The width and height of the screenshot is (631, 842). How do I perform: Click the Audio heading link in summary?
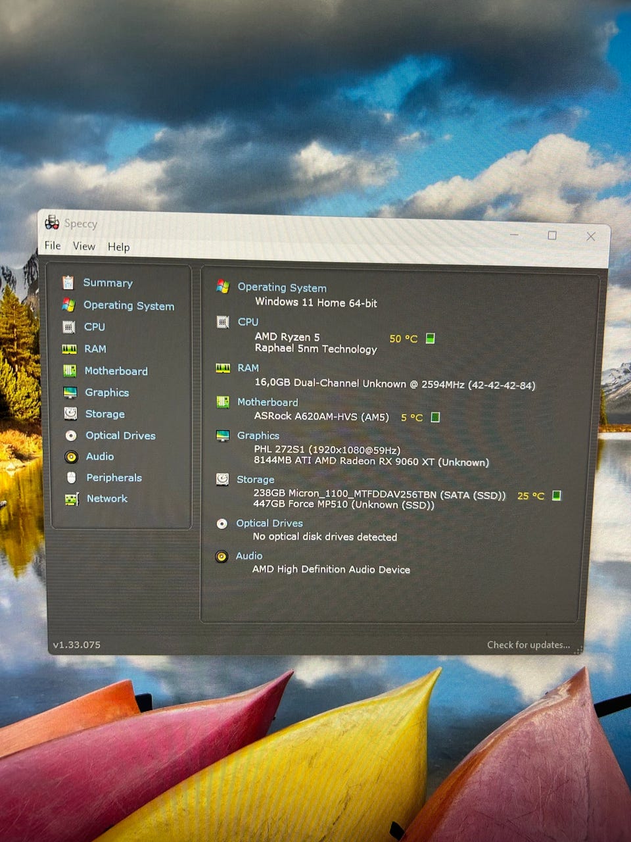(x=249, y=556)
